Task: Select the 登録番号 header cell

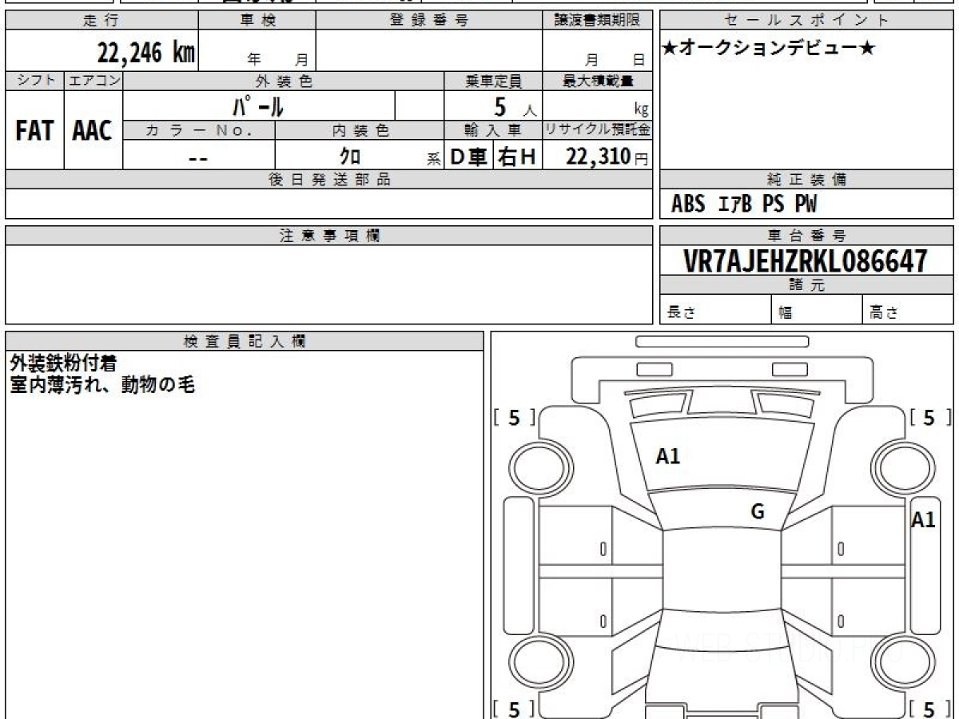Action: pyautogui.click(x=429, y=21)
